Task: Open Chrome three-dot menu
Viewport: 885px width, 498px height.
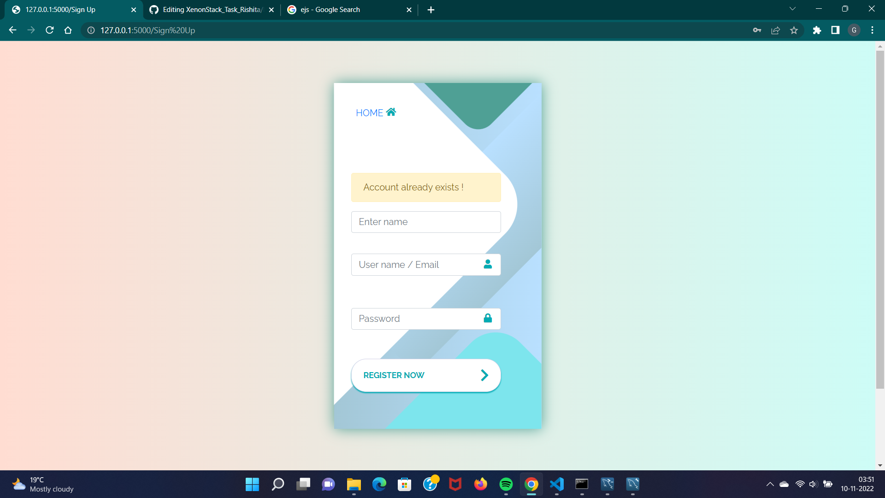Action: 872,30
